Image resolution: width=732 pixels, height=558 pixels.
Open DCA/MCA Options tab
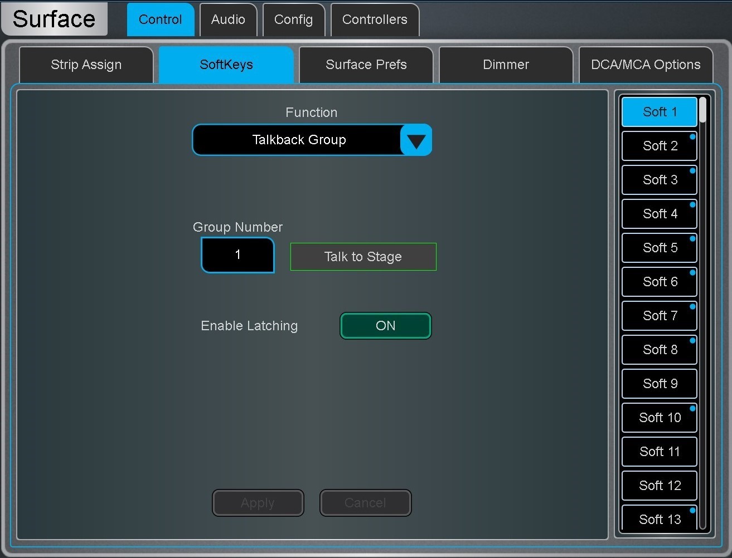pos(646,65)
